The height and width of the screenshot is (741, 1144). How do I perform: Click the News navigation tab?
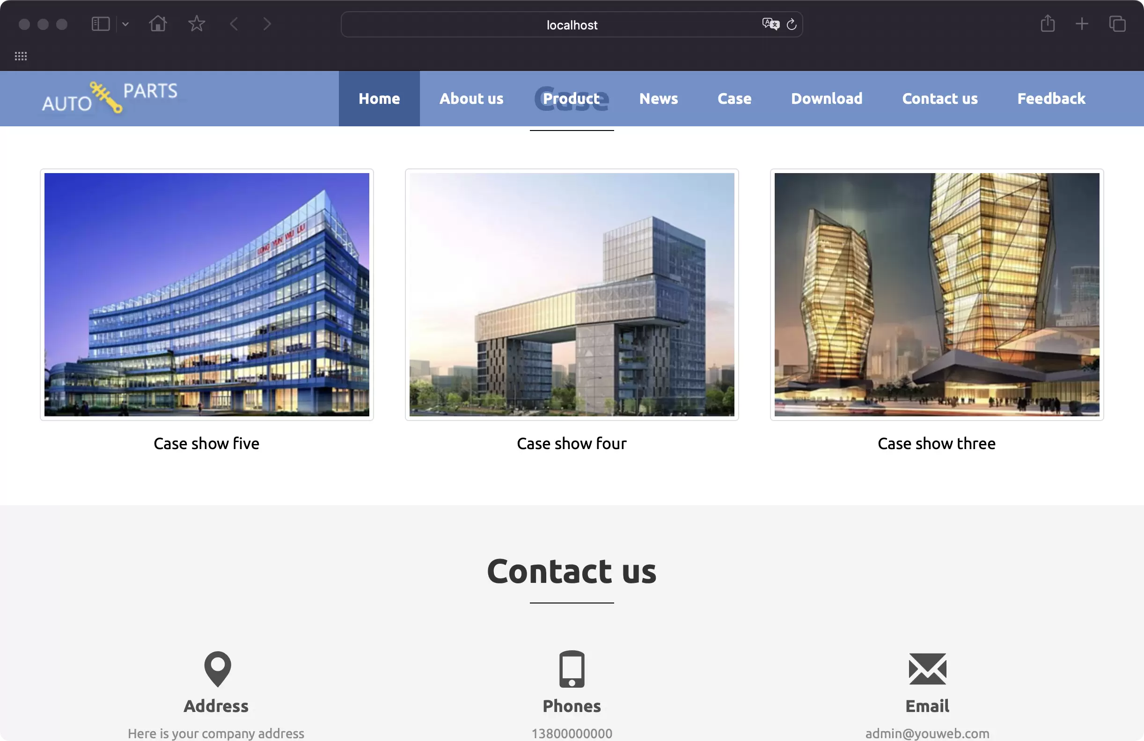pos(659,98)
